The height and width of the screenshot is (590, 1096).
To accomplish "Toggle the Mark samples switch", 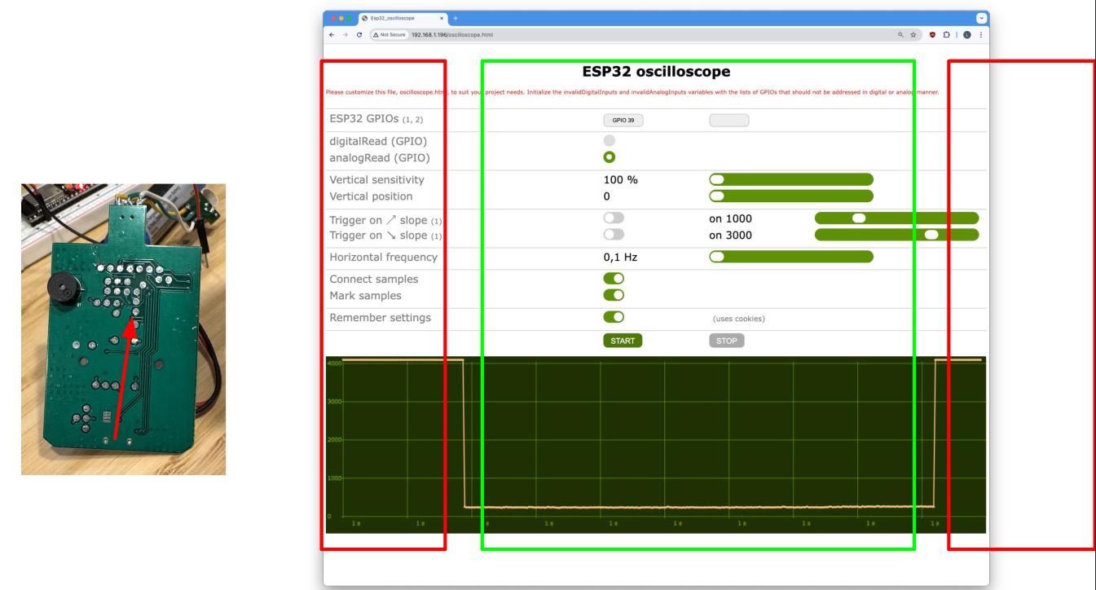I will pos(614,295).
